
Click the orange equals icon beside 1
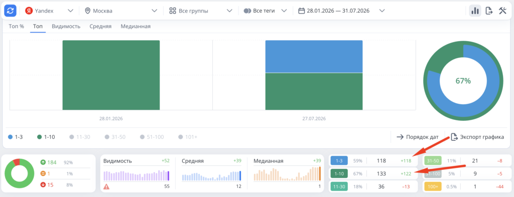pyautogui.click(x=43, y=173)
